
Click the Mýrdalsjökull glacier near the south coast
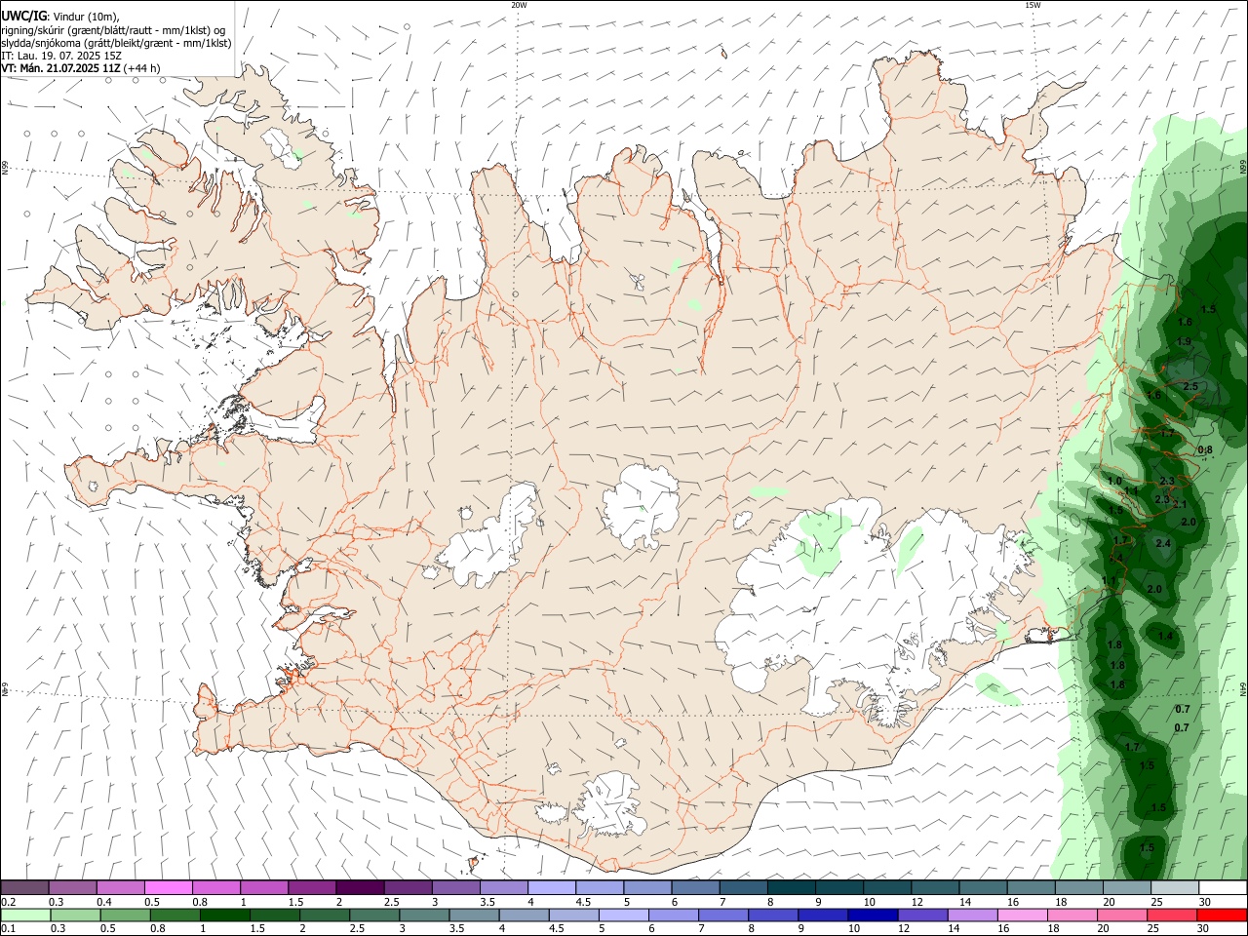(610, 806)
